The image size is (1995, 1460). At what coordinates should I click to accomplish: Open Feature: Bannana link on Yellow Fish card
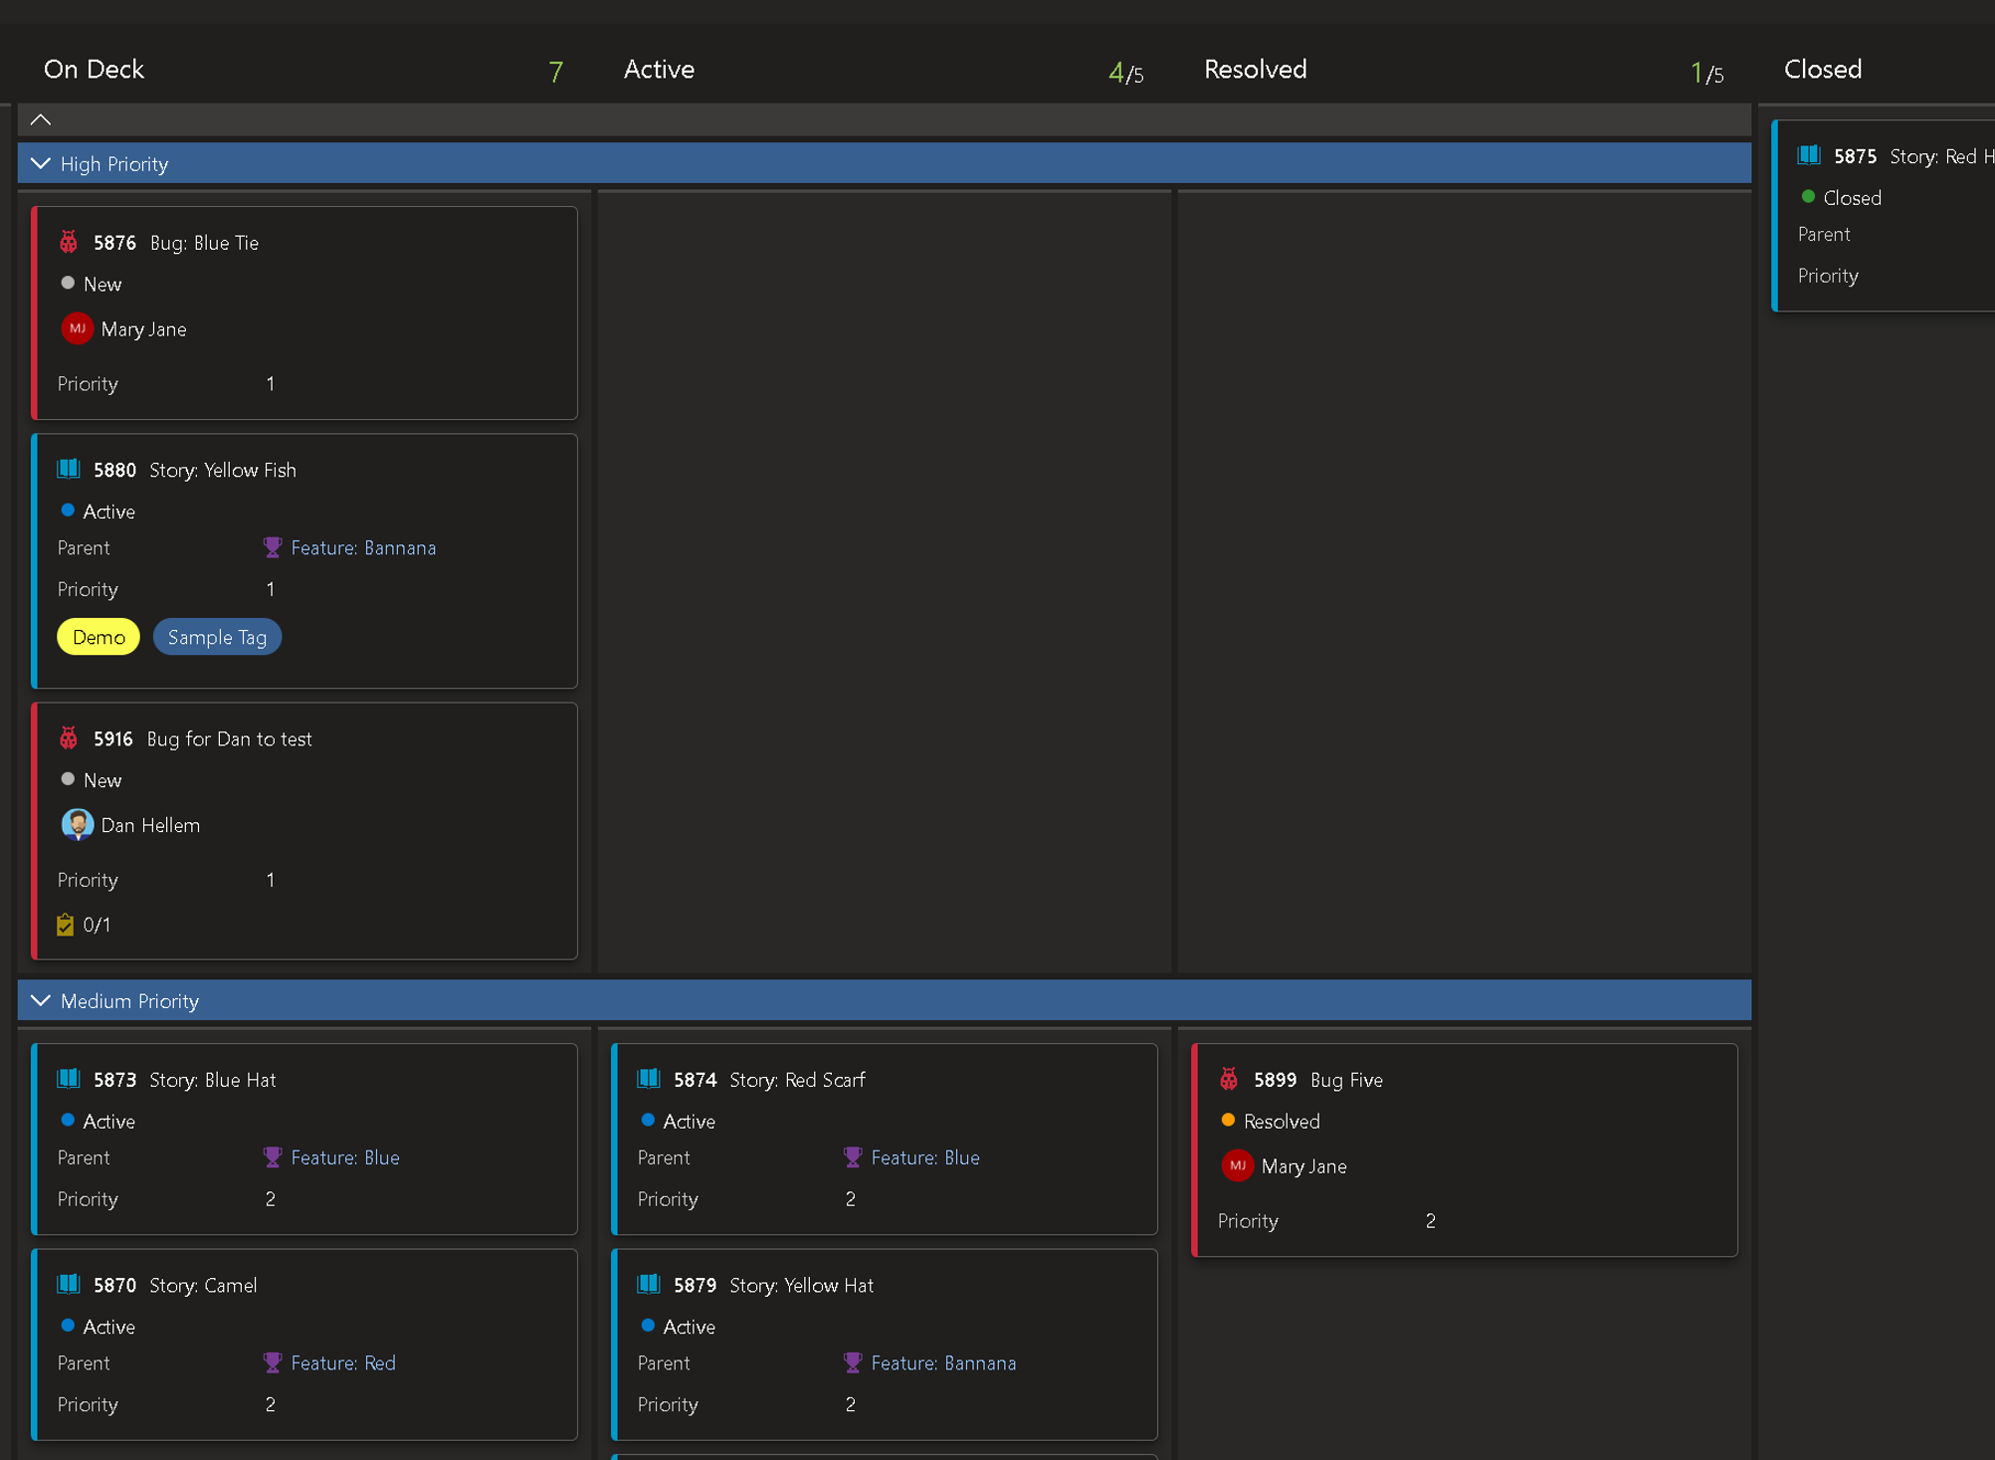[363, 547]
